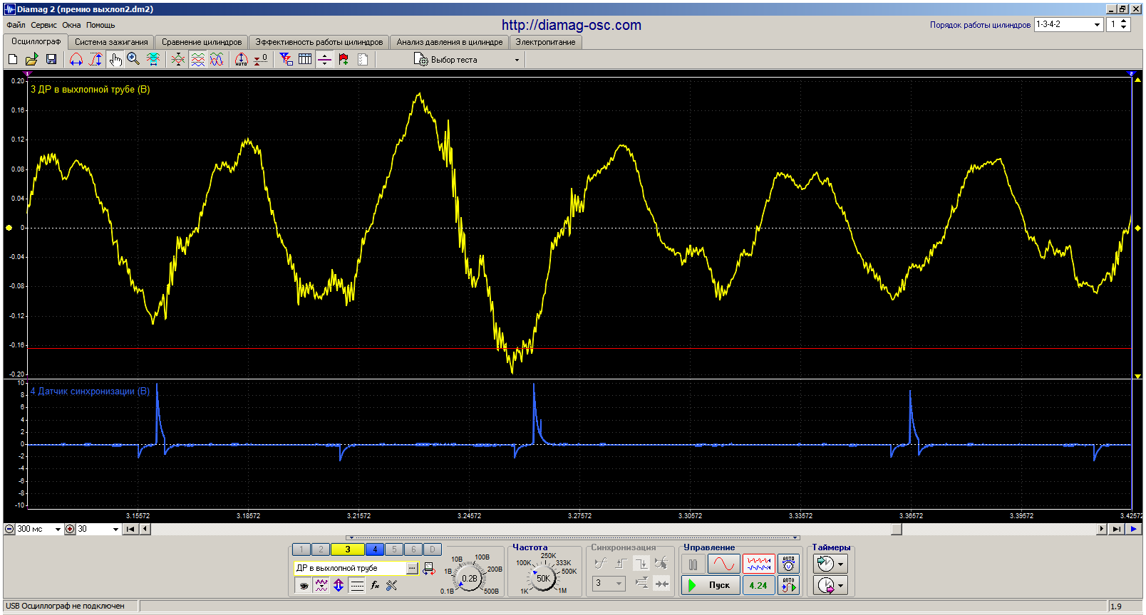The image size is (1146, 615).
Task: Click the pause button in Управление
Action: (693, 564)
